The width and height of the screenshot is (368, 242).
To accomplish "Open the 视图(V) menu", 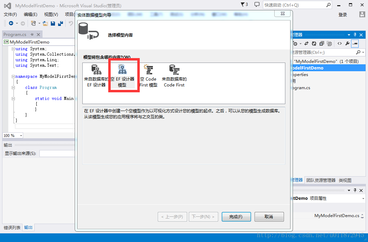I will point(51,15).
